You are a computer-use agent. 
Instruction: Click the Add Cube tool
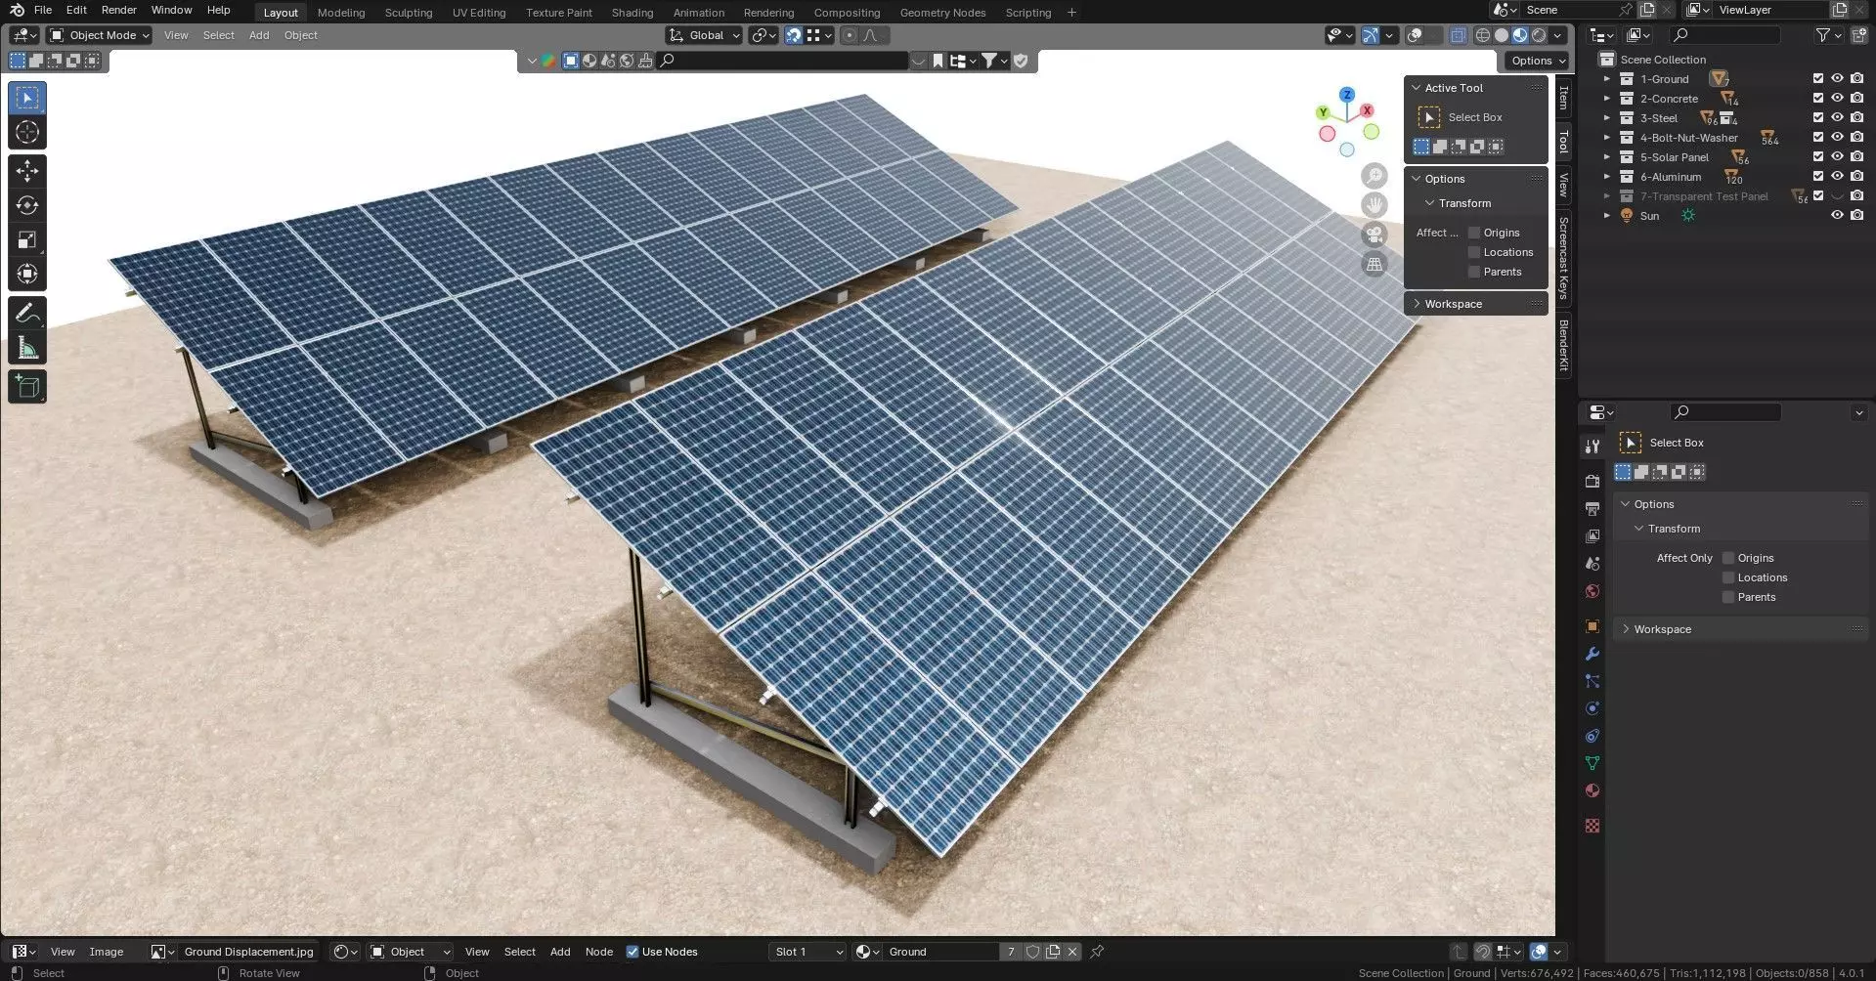pyautogui.click(x=27, y=387)
